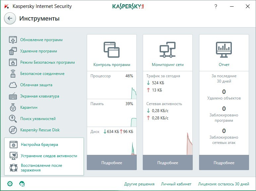
Task: Select Устранение следов активности item
Action: (49, 156)
